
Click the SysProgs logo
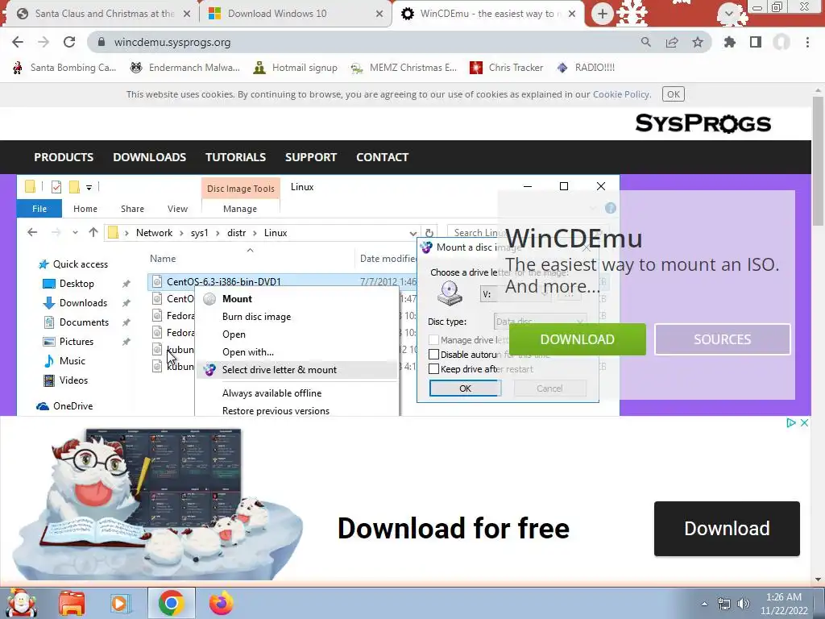pyautogui.click(x=703, y=123)
